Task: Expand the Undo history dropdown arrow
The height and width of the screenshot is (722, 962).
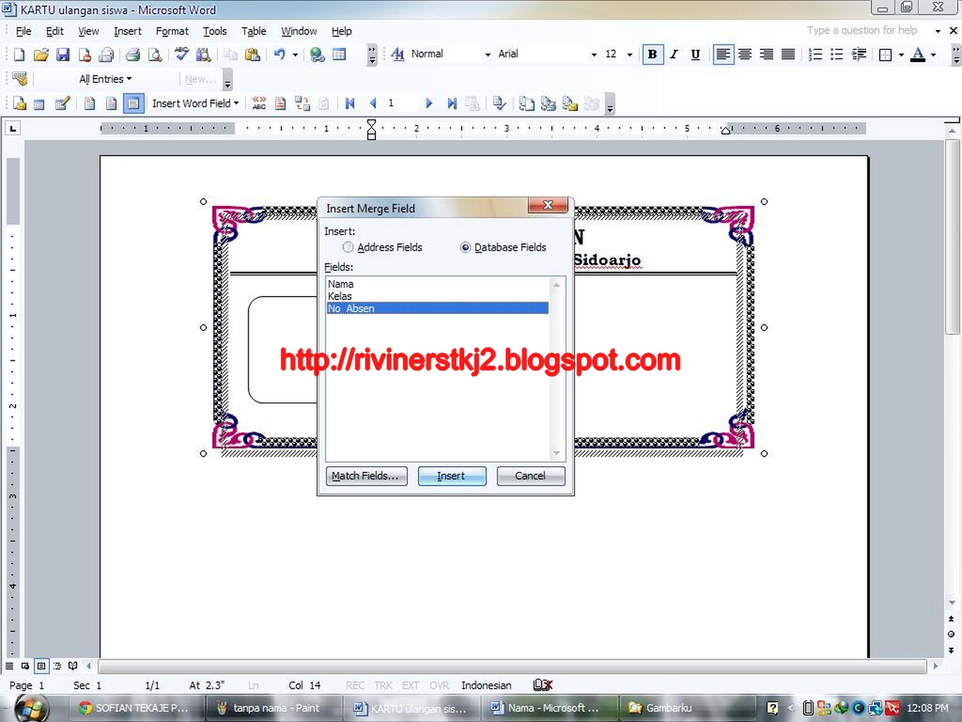Action: pos(295,55)
